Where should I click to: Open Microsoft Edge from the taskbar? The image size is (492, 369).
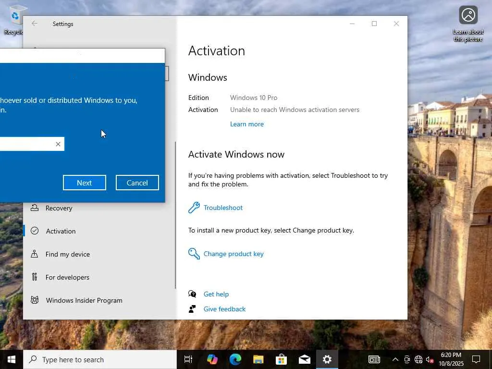[x=235, y=359]
